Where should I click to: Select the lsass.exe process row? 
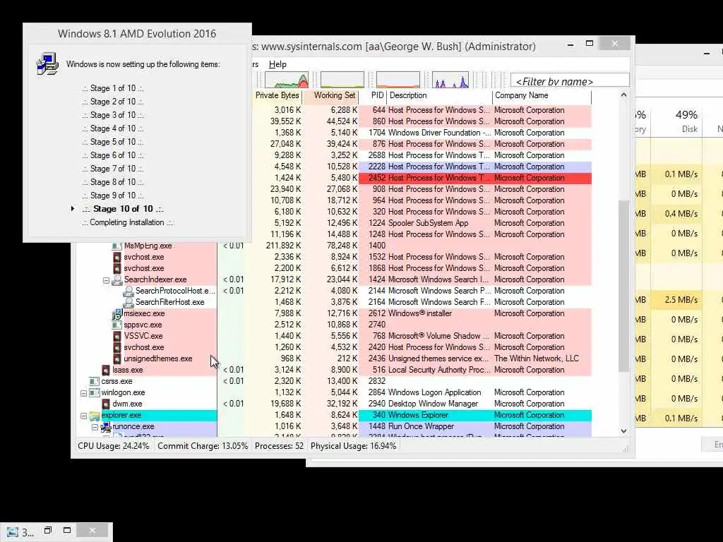point(334,370)
